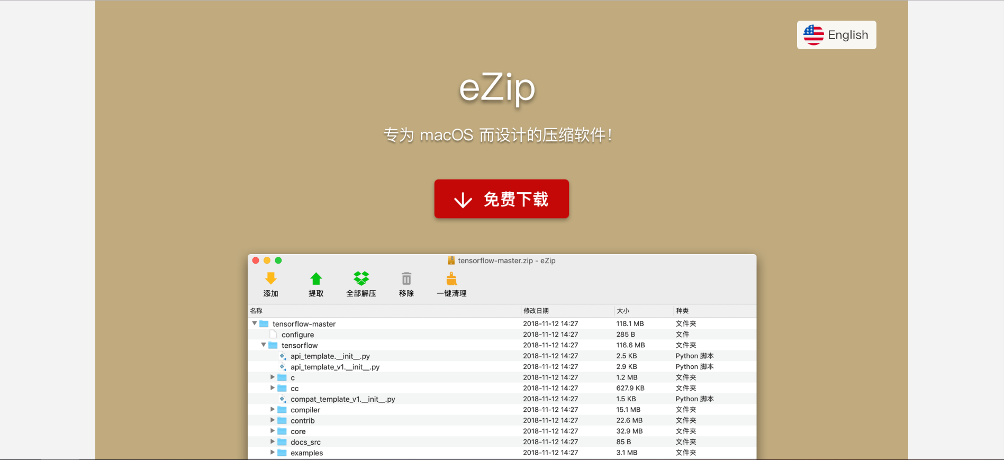Click the 移除 (remove) trash icon
The width and height of the screenshot is (1004, 460).
pyautogui.click(x=406, y=278)
